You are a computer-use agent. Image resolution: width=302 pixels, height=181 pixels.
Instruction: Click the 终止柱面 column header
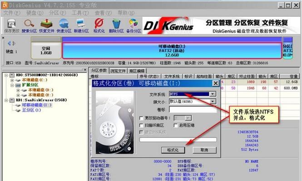(247, 76)
